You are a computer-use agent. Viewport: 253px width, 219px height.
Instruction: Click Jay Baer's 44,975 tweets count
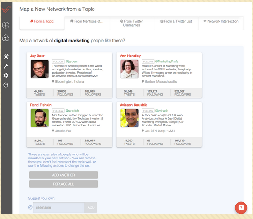(x=38, y=91)
